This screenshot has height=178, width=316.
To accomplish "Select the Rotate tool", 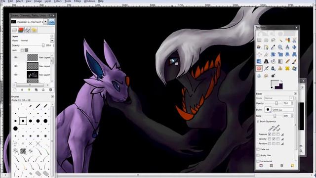I will point(273,54).
